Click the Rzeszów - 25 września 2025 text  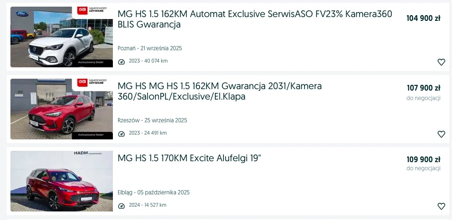pos(152,120)
